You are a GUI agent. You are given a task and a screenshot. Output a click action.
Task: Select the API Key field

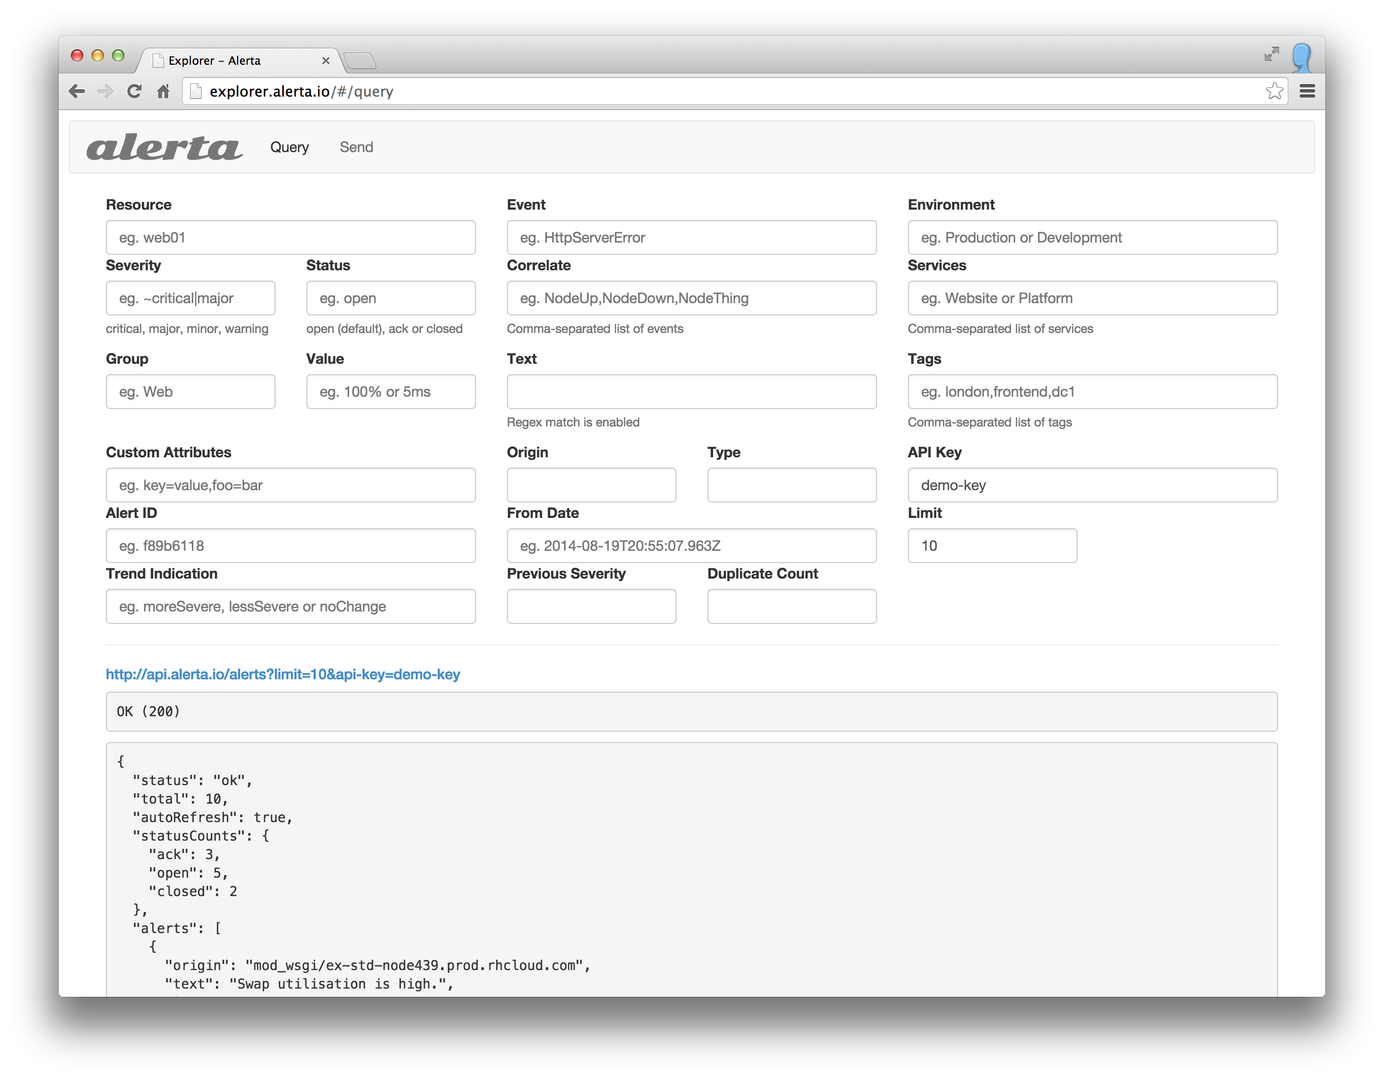tap(1092, 485)
